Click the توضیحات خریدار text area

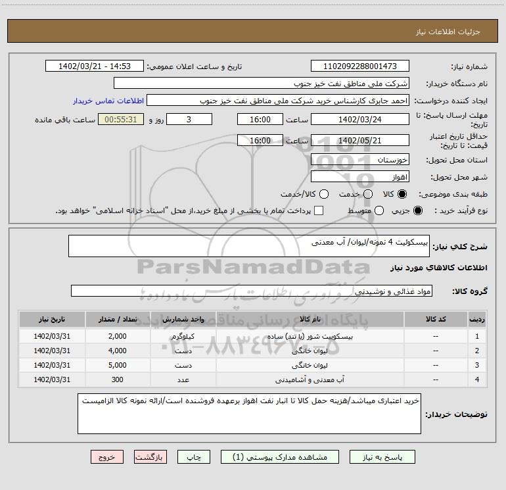(x=249, y=414)
